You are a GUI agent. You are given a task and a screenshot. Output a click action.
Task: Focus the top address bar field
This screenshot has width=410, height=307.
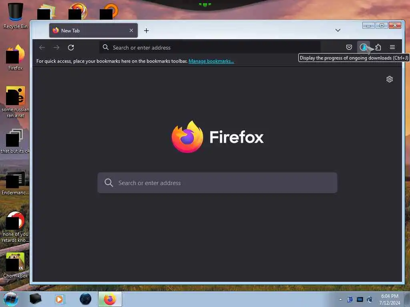(x=210, y=48)
